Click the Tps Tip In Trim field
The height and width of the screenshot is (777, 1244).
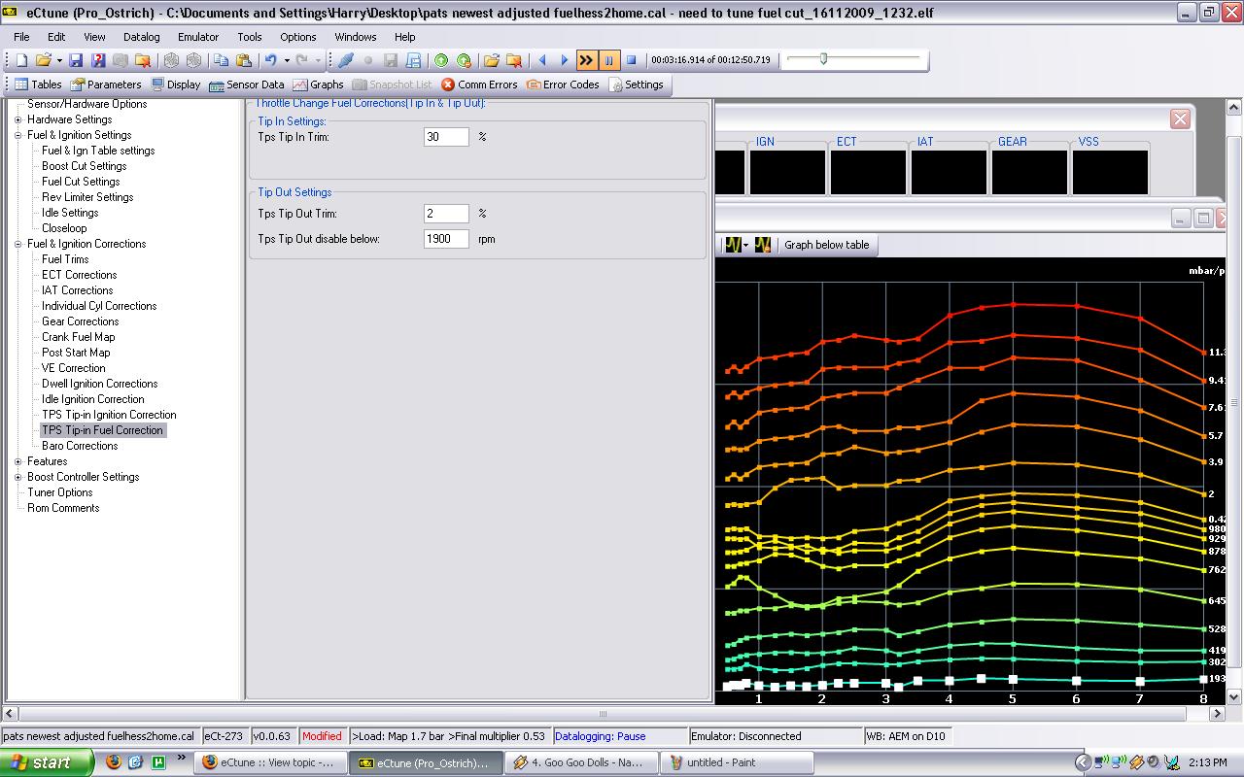(x=447, y=137)
